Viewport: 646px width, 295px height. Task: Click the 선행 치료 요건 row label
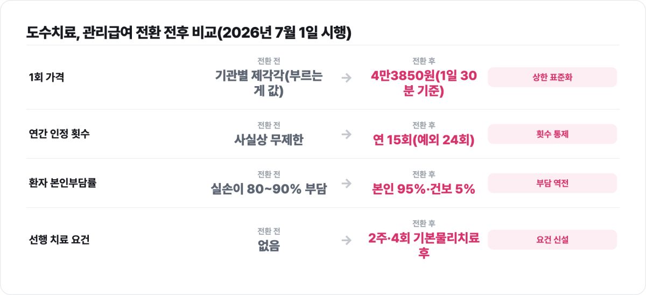(x=59, y=240)
